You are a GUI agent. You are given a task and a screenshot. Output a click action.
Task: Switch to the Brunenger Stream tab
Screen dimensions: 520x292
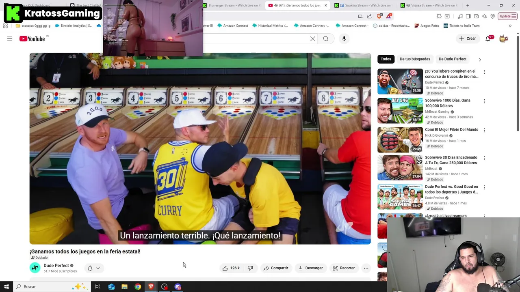tap(233, 5)
